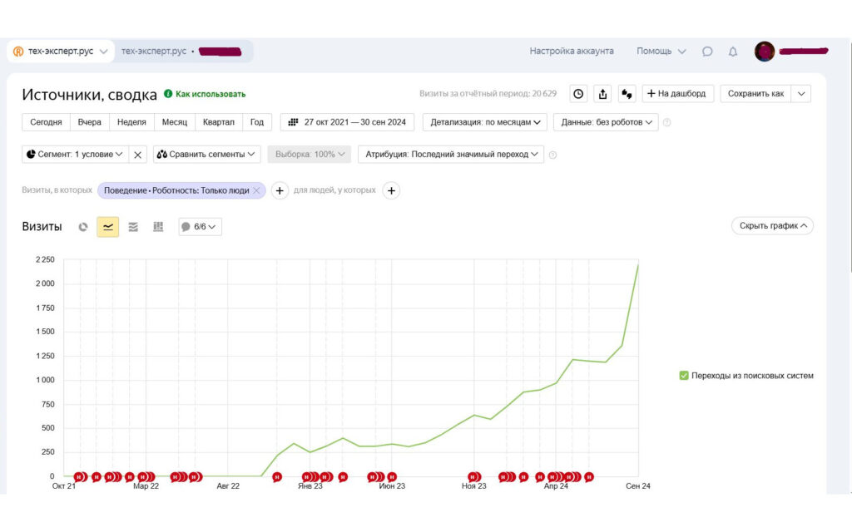Click the rightmost chart annotation marker

pos(589,476)
